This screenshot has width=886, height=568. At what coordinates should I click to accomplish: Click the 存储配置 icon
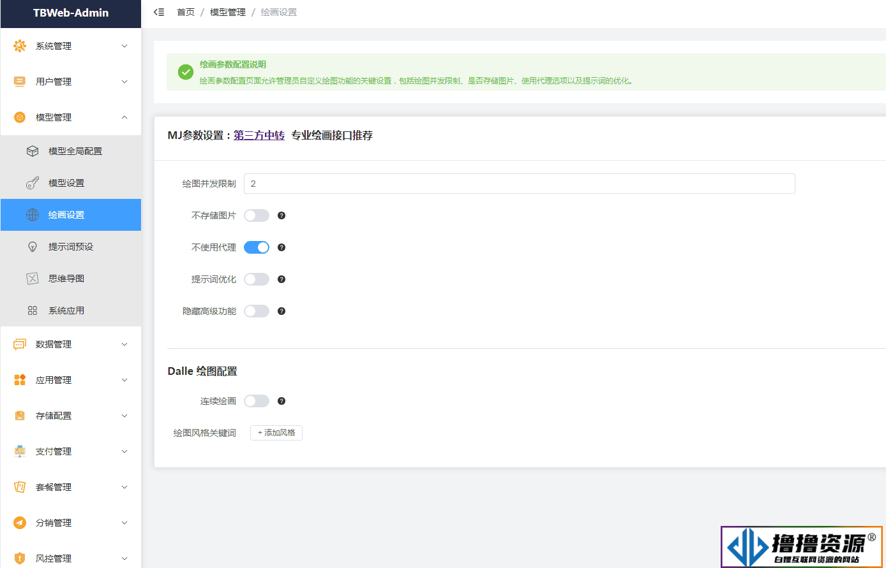[x=20, y=416]
